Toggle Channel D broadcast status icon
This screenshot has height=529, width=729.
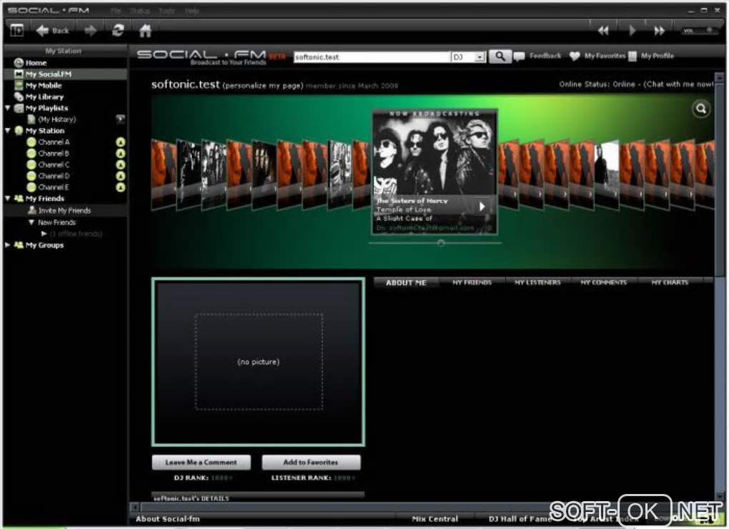120,176
